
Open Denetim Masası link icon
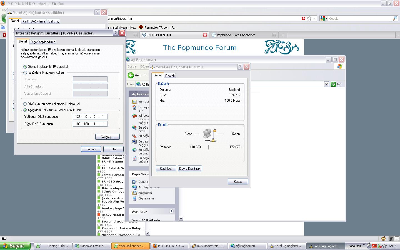pos(134,182)
